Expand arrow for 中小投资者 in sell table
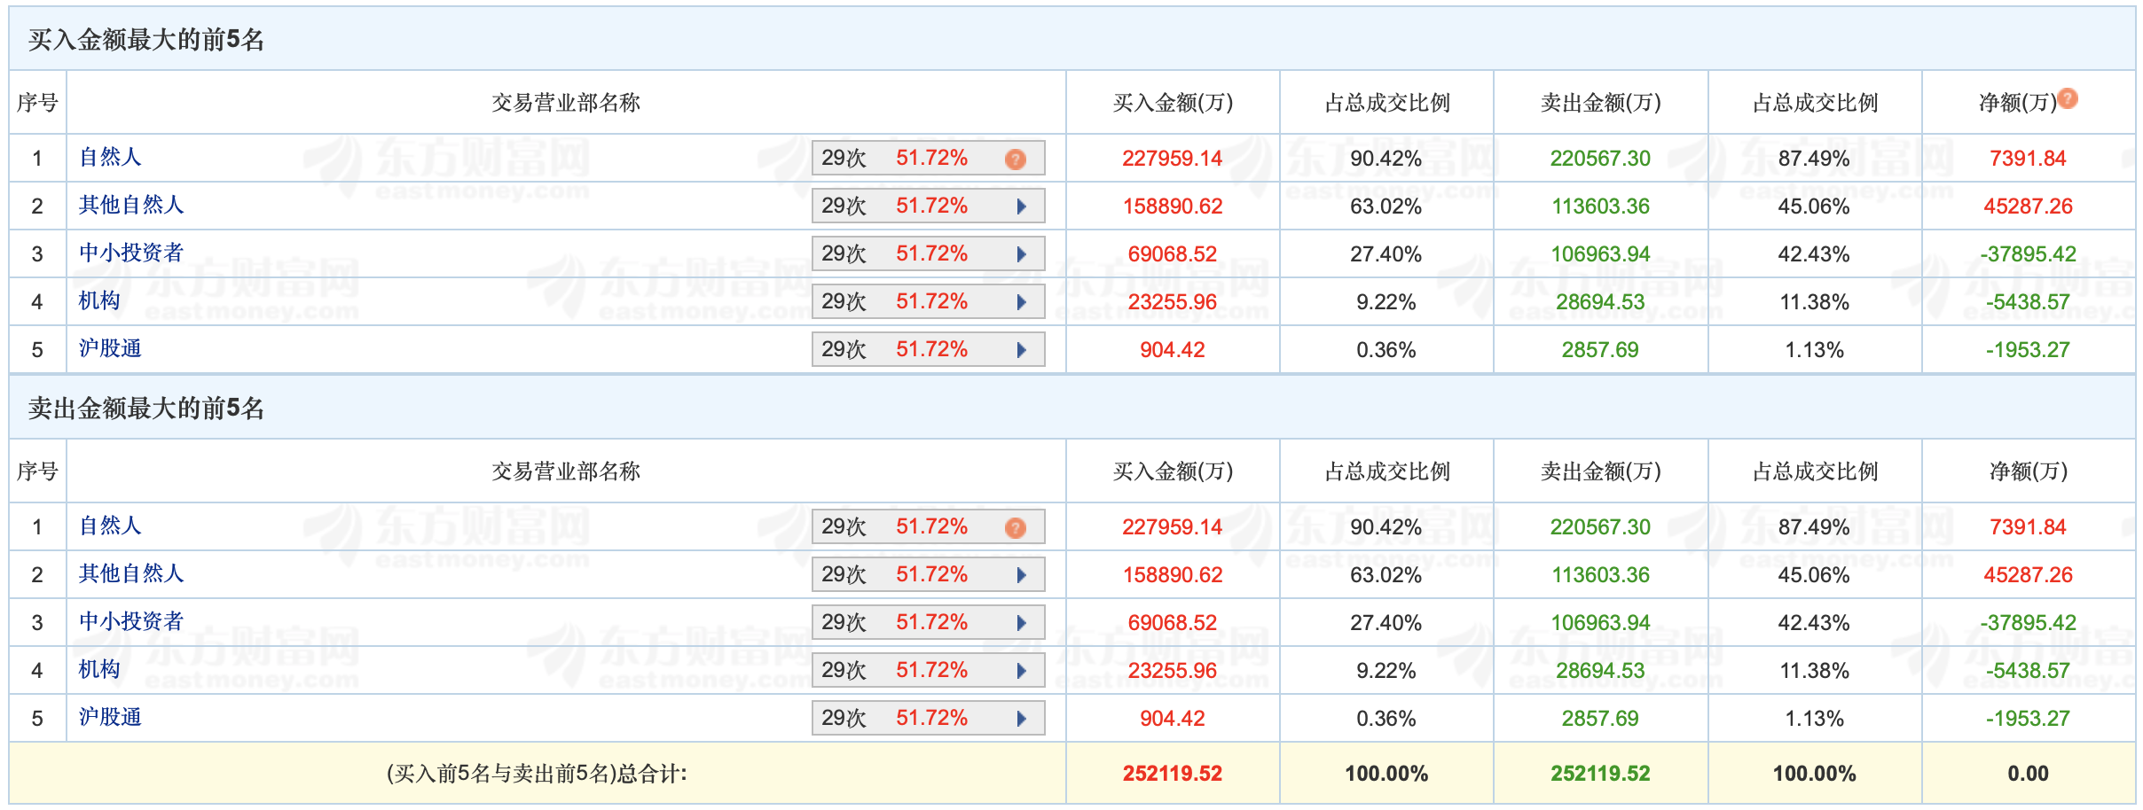Screen dimensions: 2143x810 tap(1021, 623)
